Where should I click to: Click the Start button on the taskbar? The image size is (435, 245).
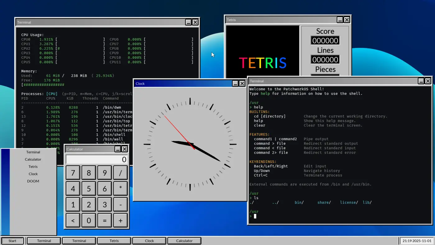pyautogui.click(x=12, y=240)
